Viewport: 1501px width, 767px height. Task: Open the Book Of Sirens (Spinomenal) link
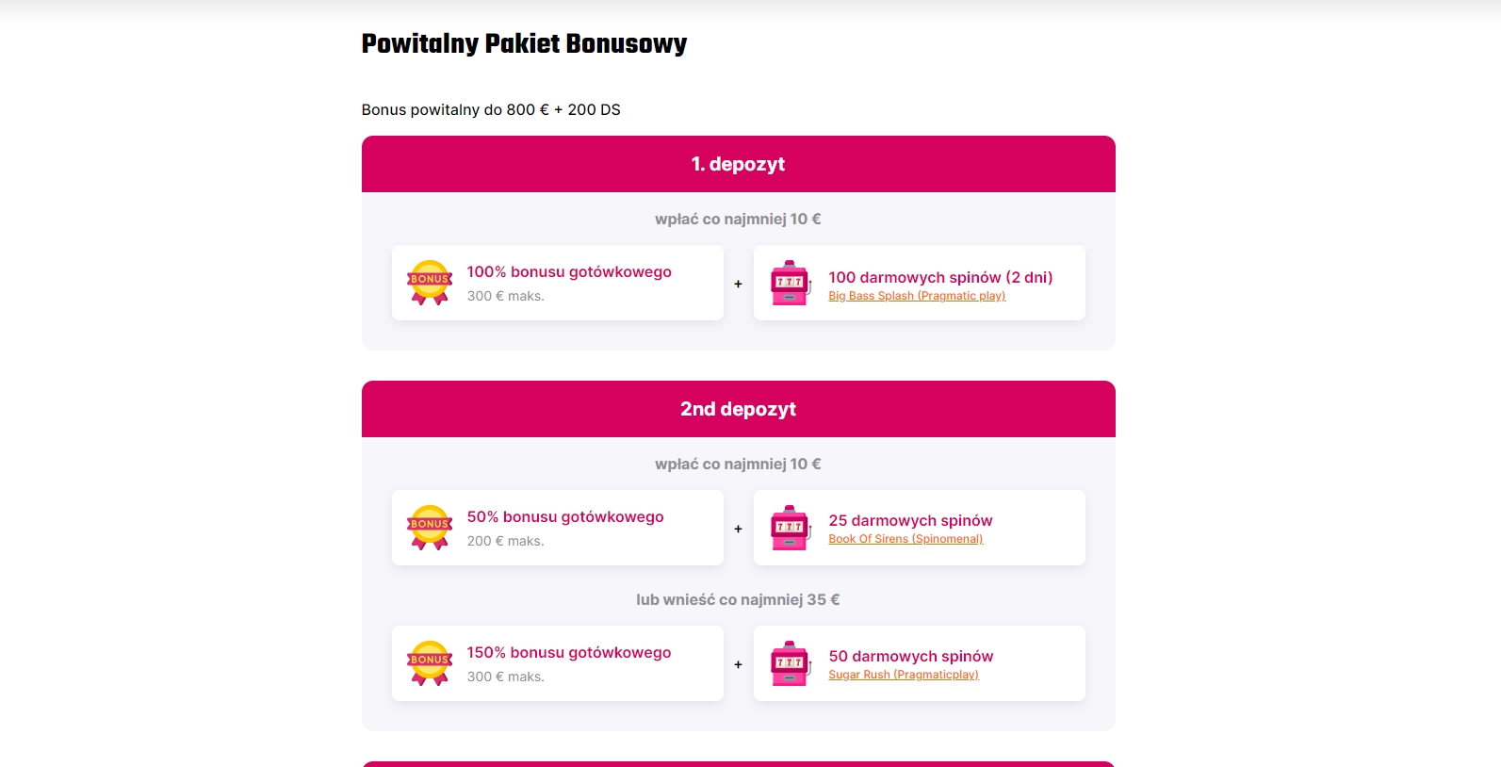pos(905,539)
